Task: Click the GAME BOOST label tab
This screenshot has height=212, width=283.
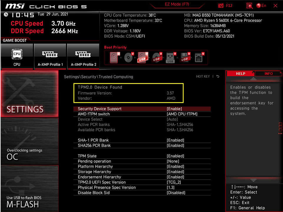Action: point(15,40)
